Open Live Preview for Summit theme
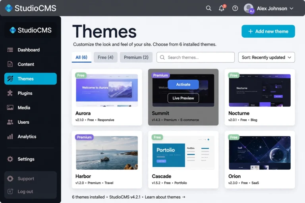Screen dimensions: 305x203 point(183,98)
